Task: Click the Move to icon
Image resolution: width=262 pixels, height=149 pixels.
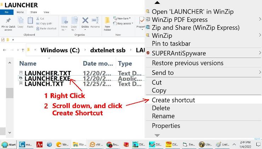Action: [64, 21]
